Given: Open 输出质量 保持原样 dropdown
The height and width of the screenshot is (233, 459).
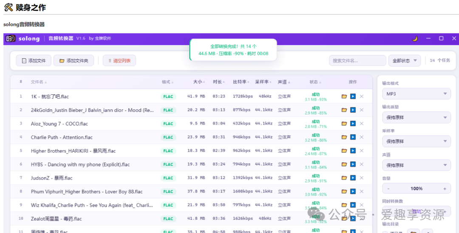Looking at the screenshot, I should [416, 117].
